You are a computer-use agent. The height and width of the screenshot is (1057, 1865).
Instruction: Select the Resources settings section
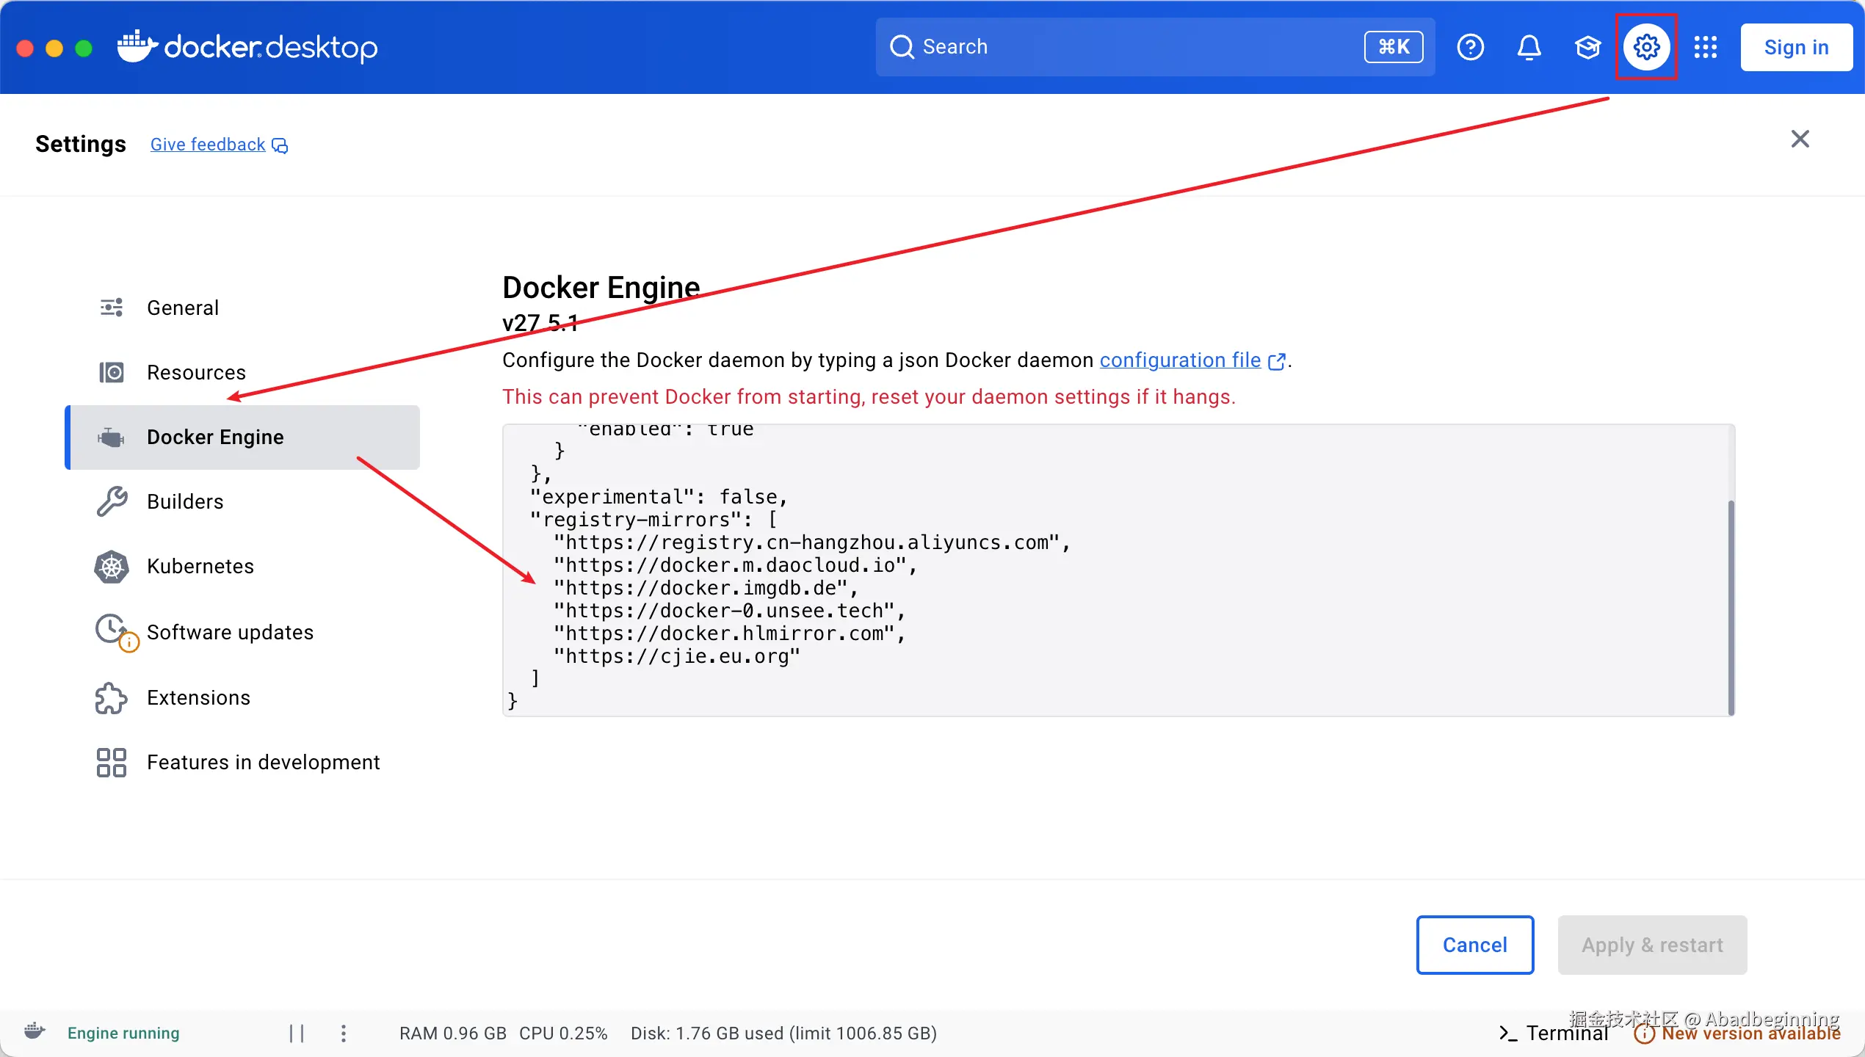tap(196, 372)
